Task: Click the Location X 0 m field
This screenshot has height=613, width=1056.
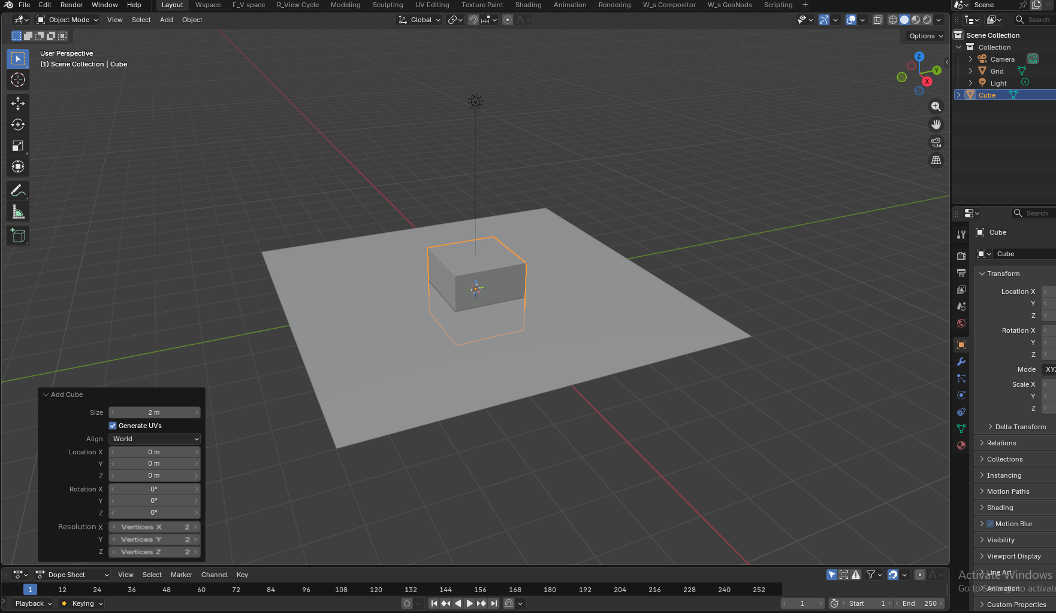Action: coord(155,452)
